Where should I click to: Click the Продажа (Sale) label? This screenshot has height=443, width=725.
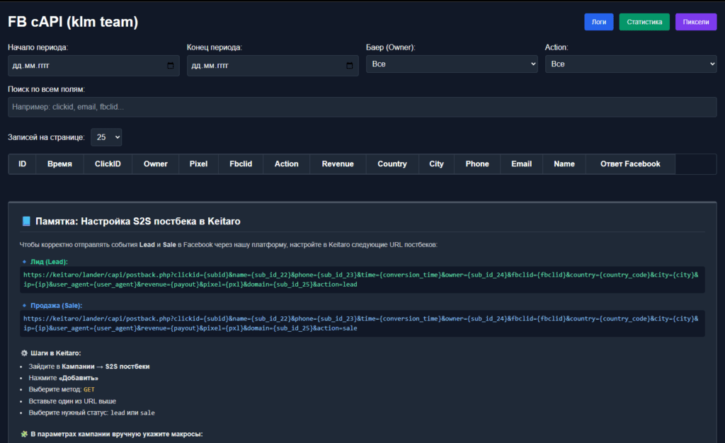[x=57, y=306]
